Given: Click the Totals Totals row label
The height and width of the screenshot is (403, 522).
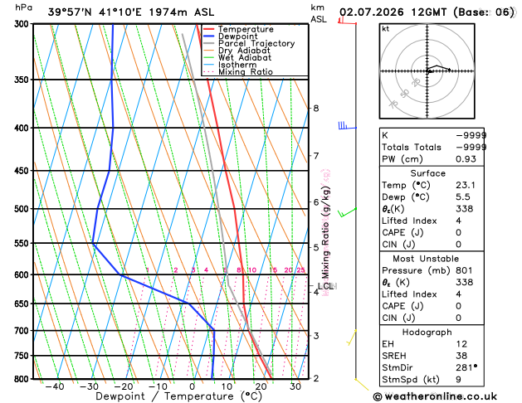Looking at the screenshot, I should (412, 147).
